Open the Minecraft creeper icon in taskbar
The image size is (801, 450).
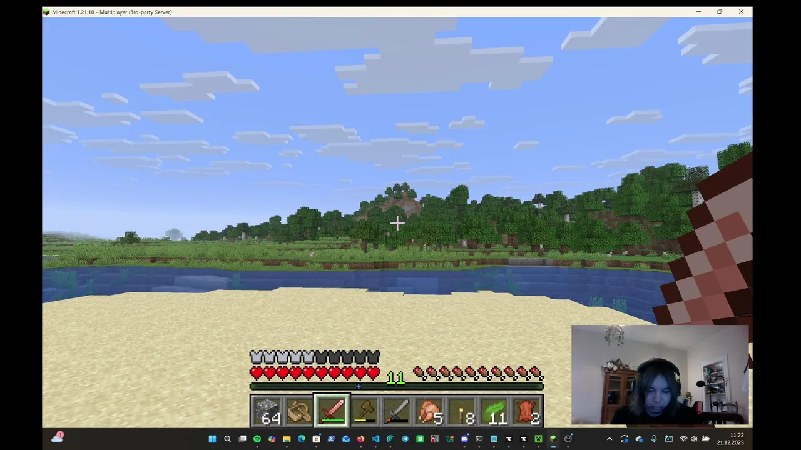[538, 439]
